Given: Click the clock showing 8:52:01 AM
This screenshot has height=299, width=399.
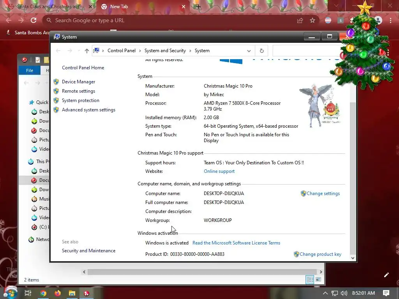Looking at the screenshot, I should (364, 293).
